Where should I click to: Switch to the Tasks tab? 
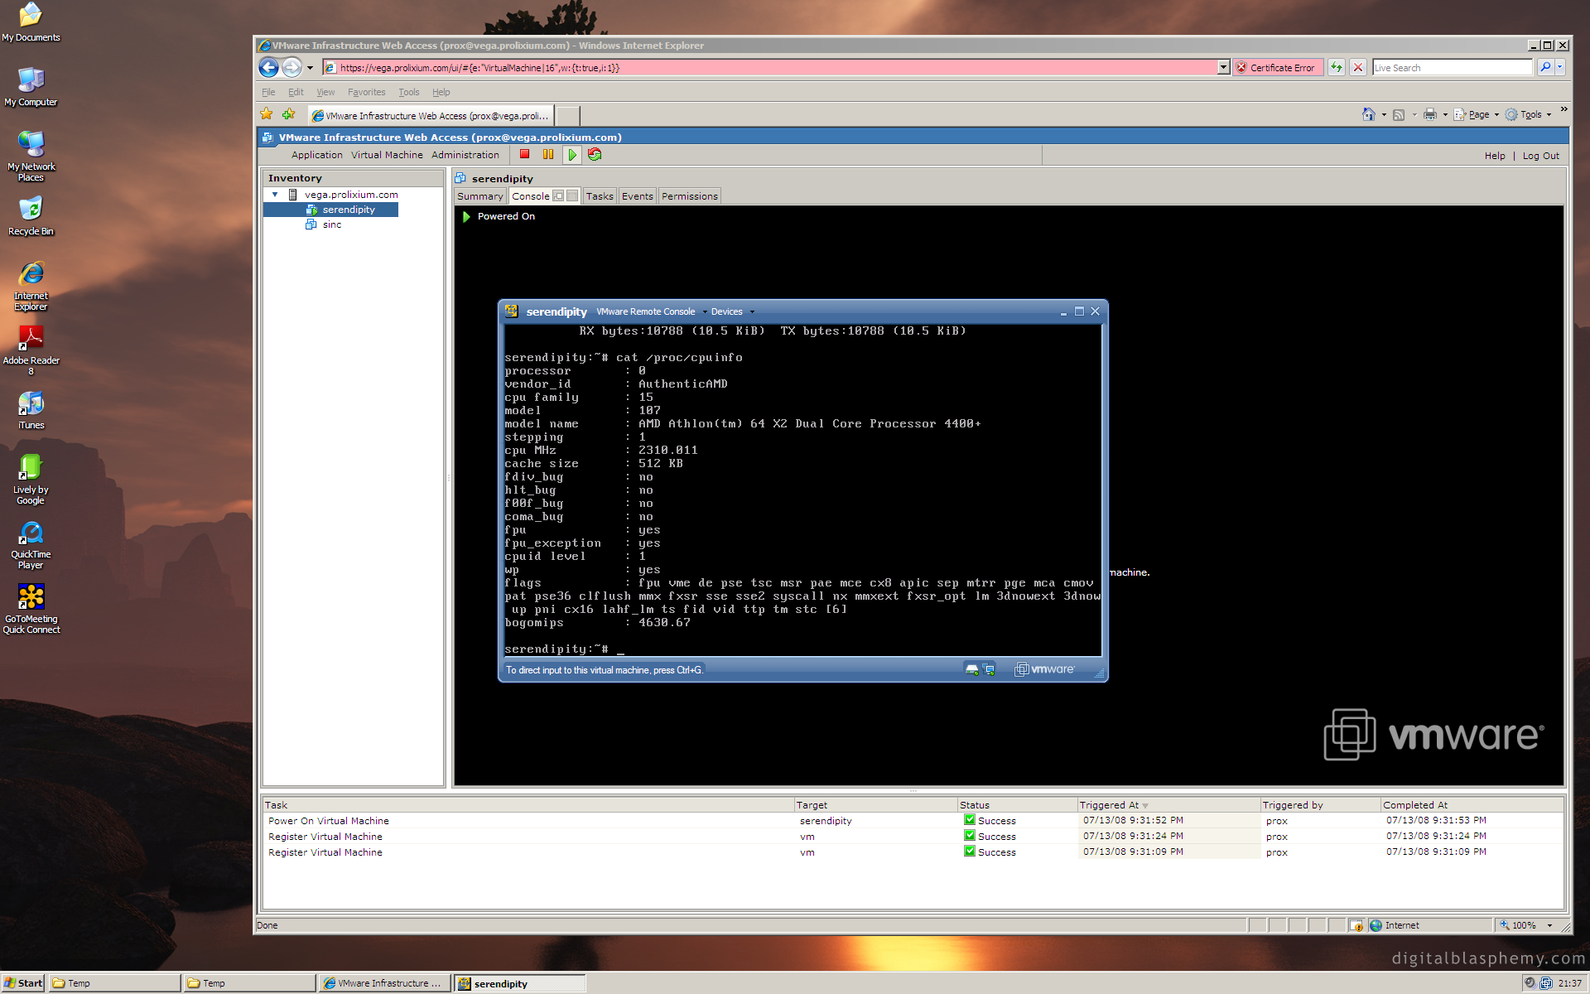tap(600, 196)
